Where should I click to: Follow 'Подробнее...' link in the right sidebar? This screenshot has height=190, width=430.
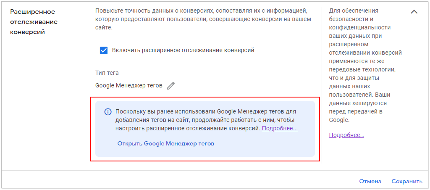click(346, 135)
